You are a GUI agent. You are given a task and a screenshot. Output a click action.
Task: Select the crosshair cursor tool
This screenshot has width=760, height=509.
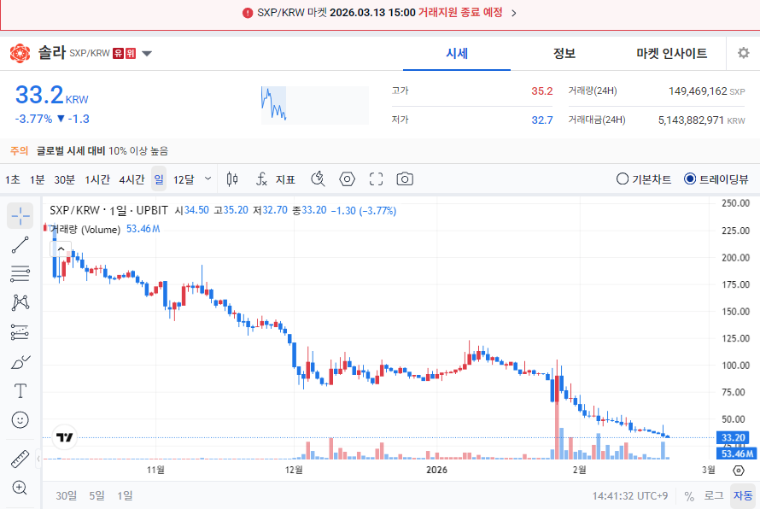tap(19, 216)
